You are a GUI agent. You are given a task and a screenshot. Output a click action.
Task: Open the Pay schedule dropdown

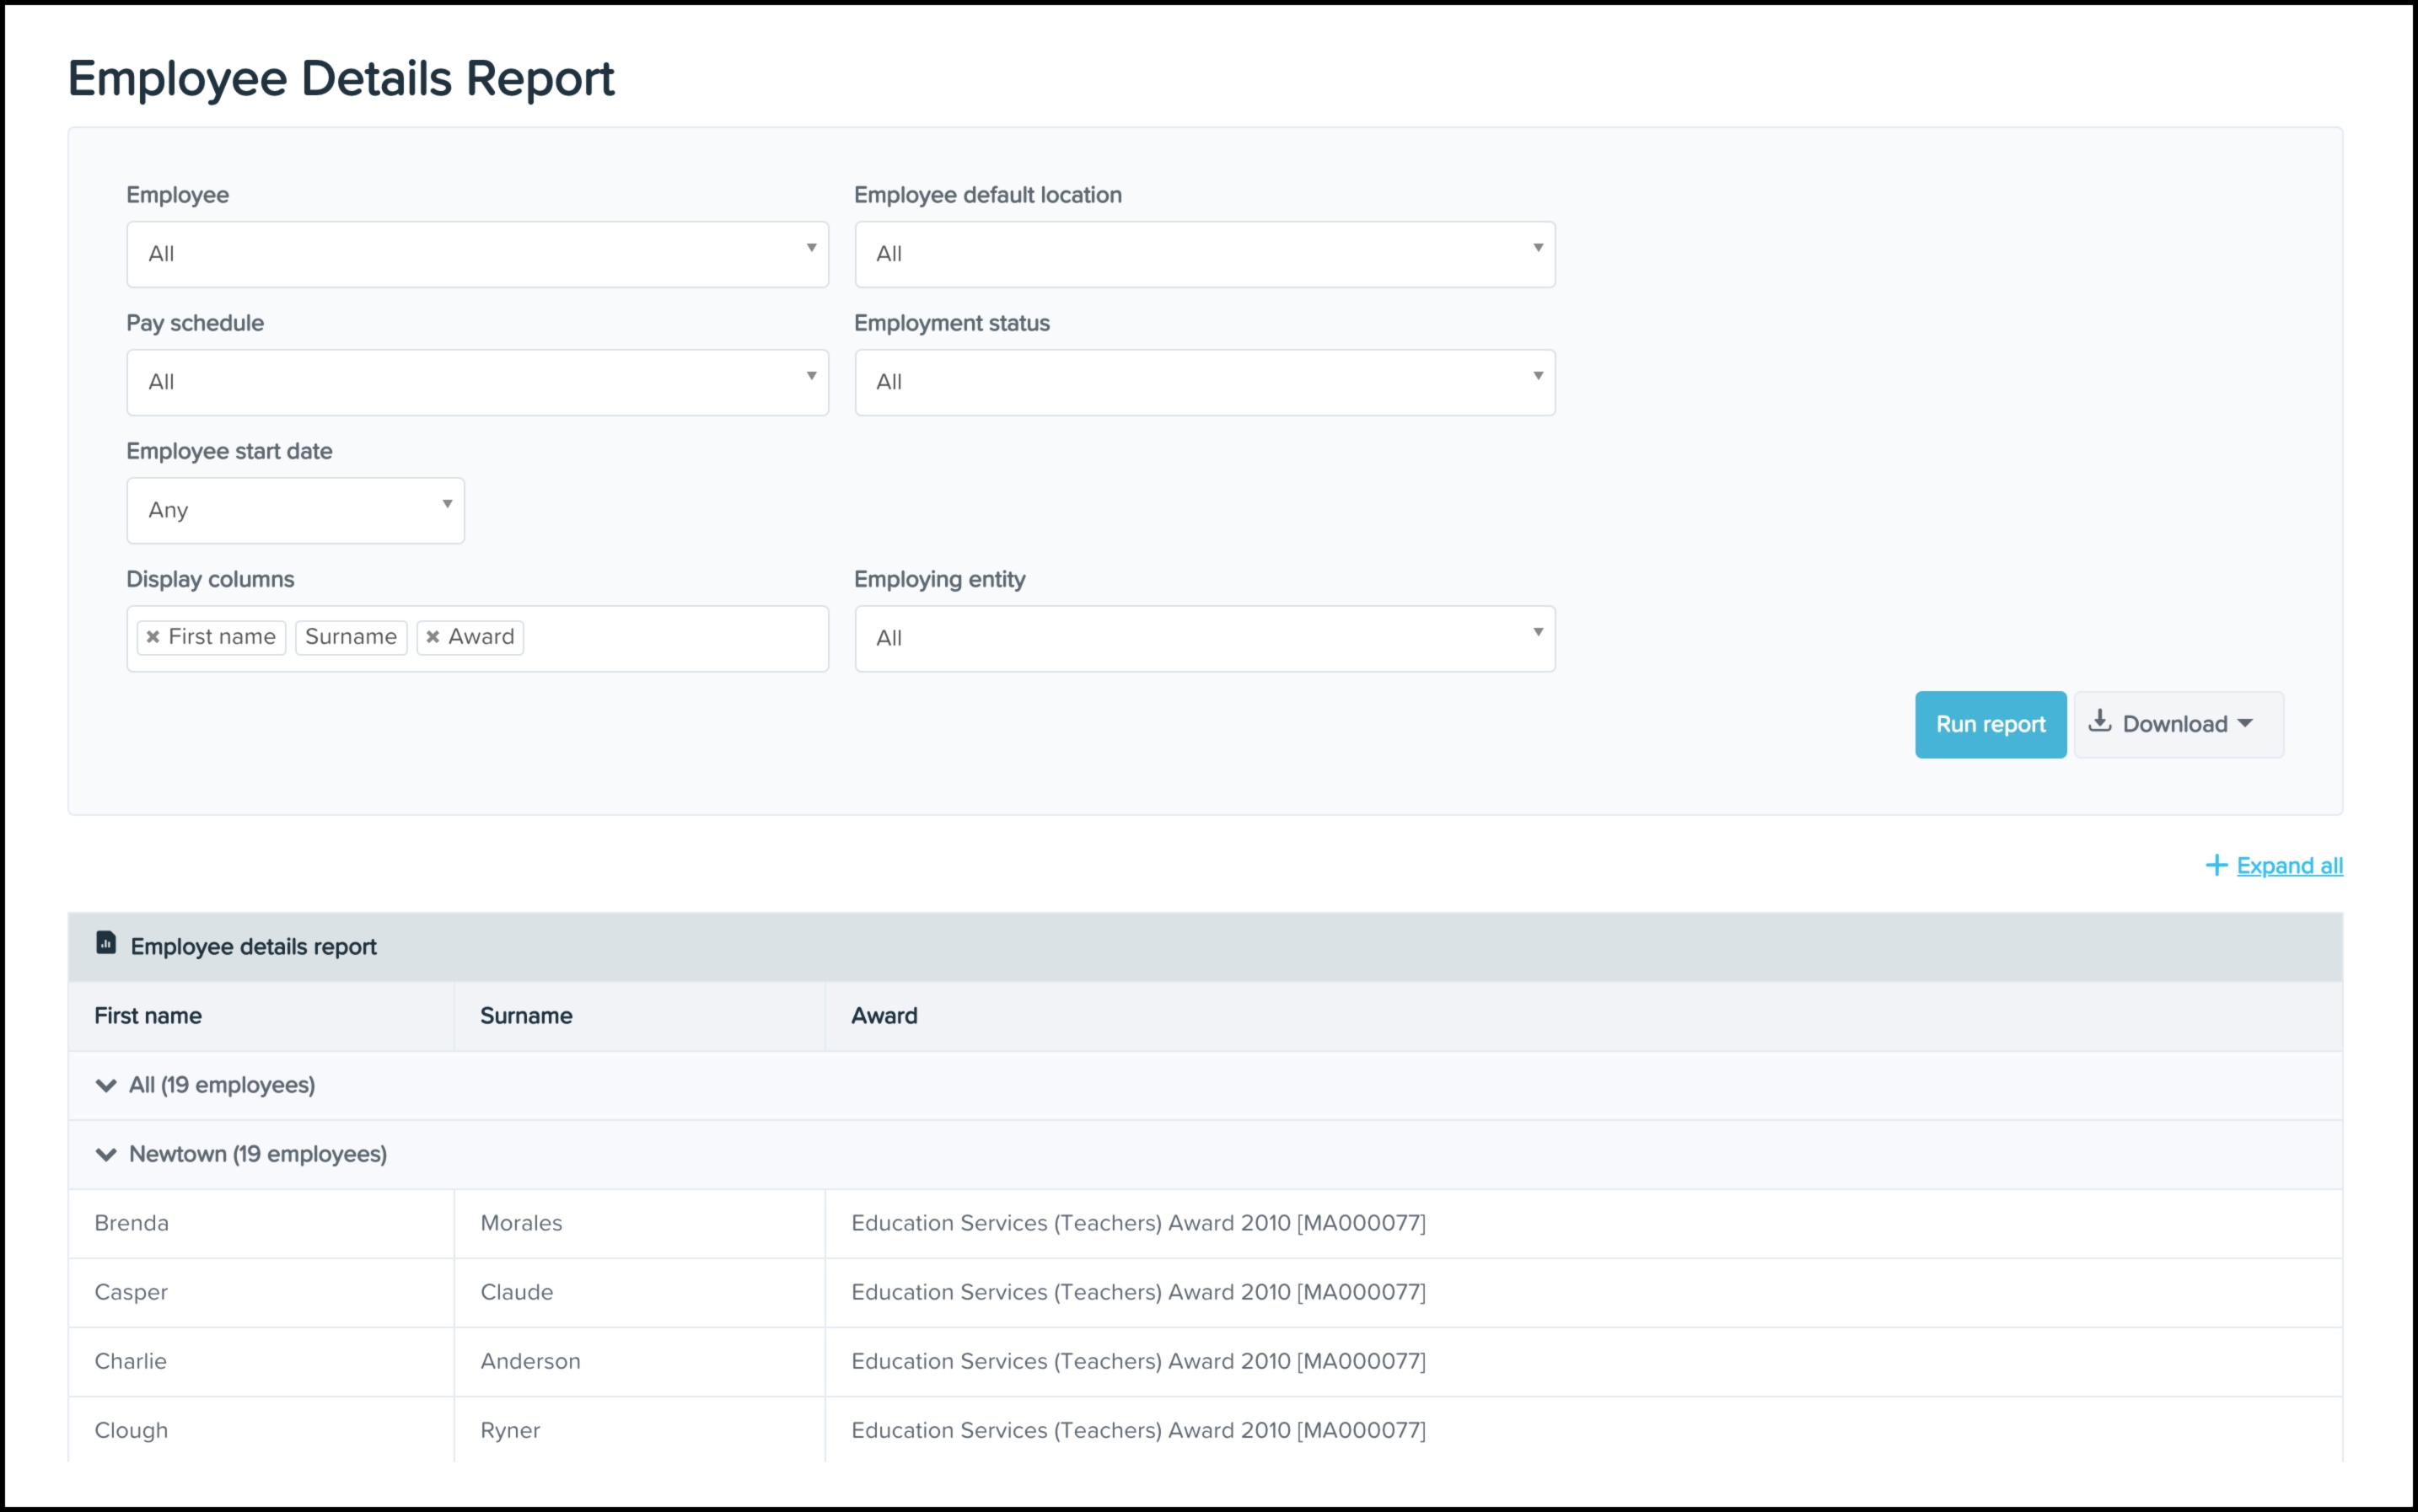[477, 382]
